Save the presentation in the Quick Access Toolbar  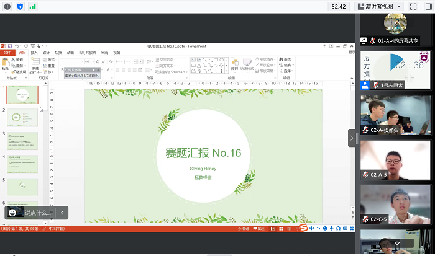(x=10, y=46)
